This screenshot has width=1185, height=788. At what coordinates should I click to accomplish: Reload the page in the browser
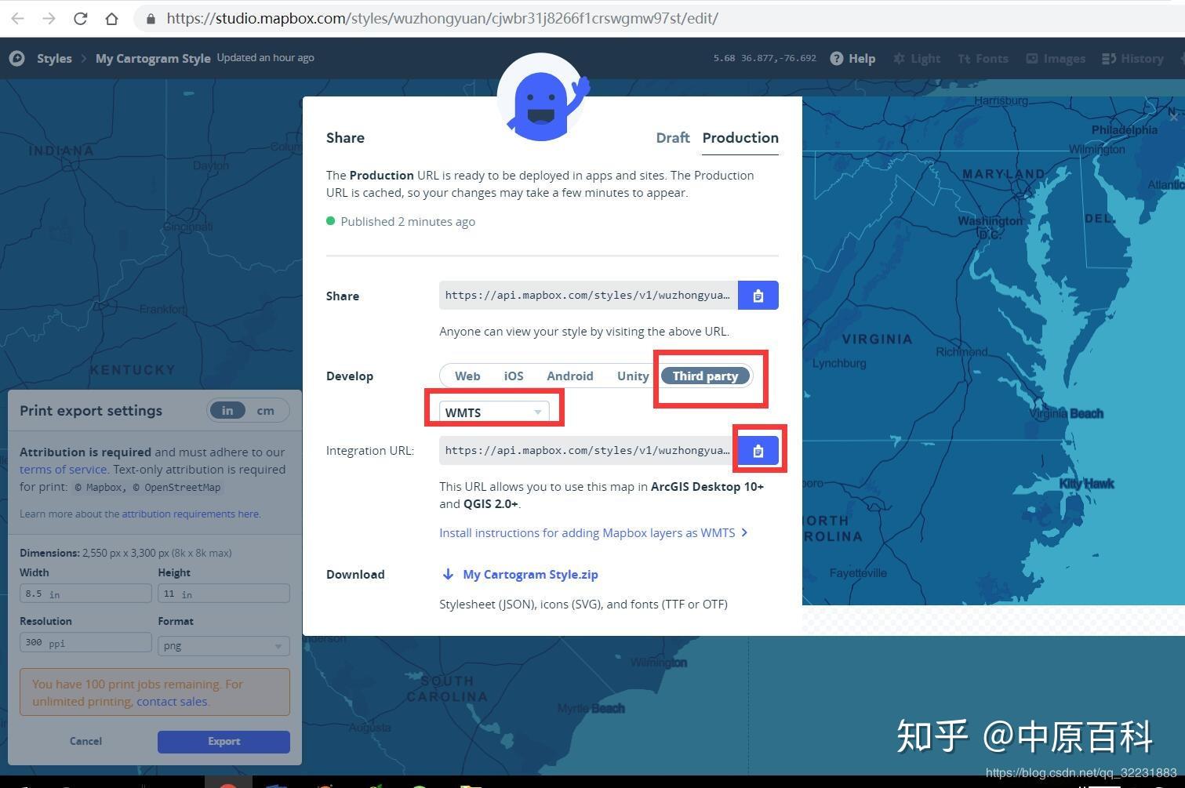(x=80, y=18)
